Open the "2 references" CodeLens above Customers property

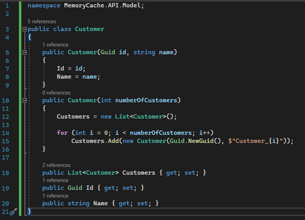pyautogui.click(x=57, y=165)
